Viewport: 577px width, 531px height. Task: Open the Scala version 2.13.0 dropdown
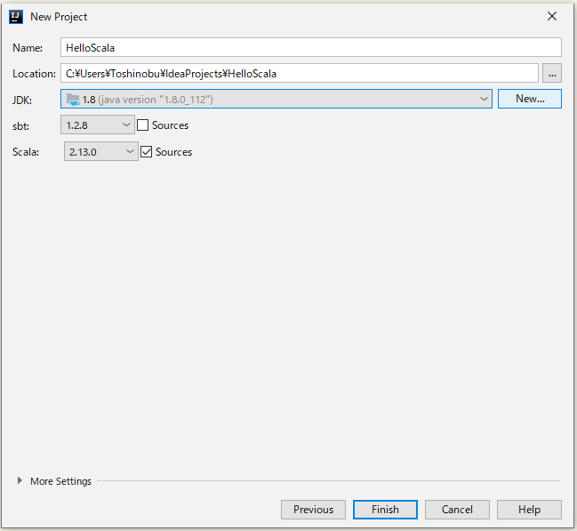point(101,151)
